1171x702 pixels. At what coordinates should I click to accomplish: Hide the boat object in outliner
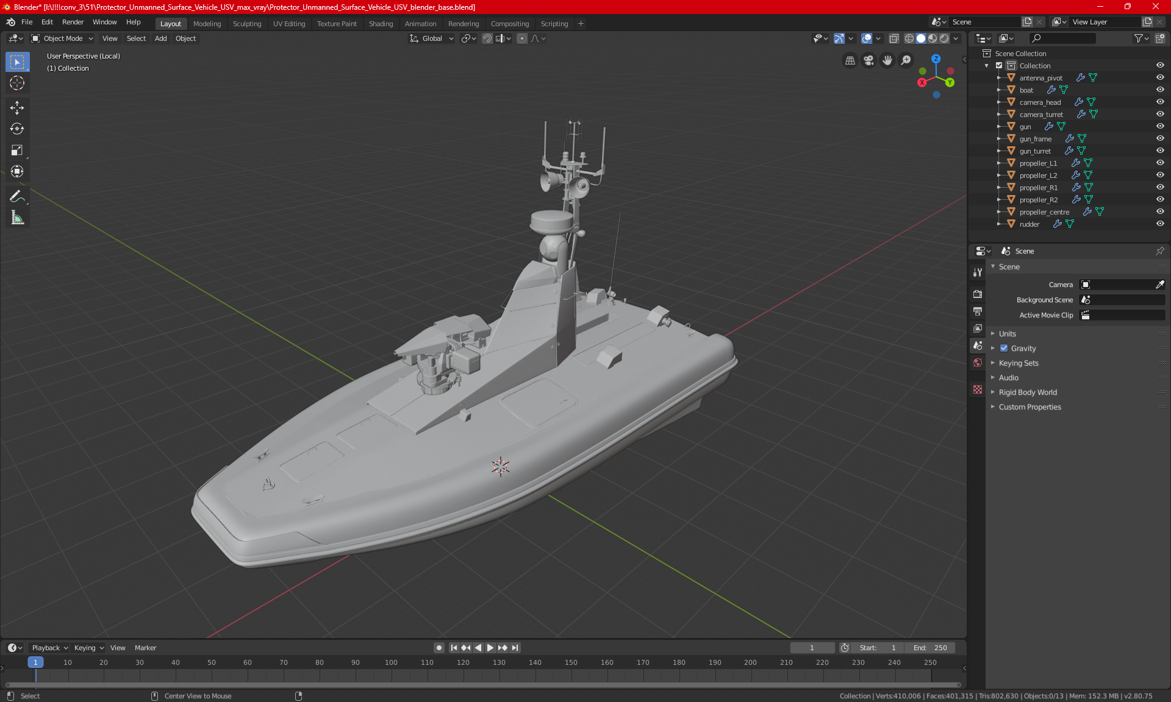coord(1160,90)
